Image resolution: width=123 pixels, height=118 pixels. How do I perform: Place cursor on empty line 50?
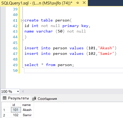point(73,71)
